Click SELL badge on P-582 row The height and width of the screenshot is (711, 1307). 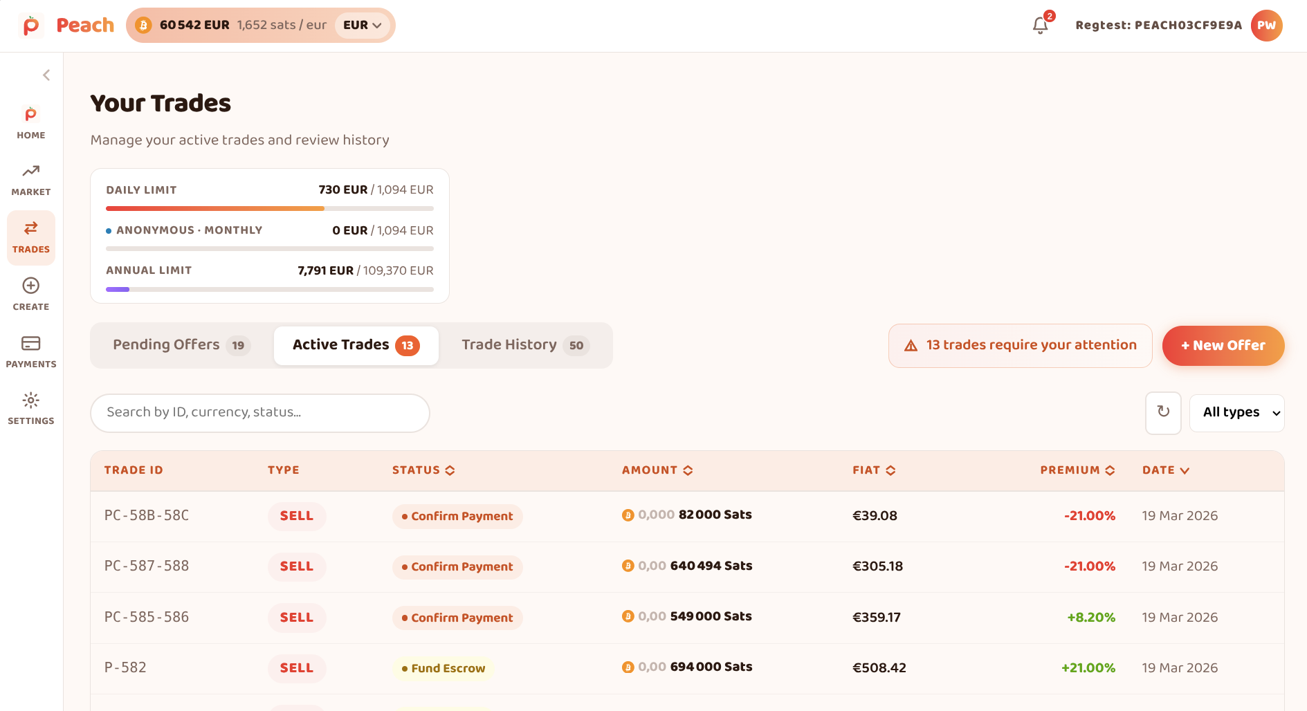(x=297, y=669)
